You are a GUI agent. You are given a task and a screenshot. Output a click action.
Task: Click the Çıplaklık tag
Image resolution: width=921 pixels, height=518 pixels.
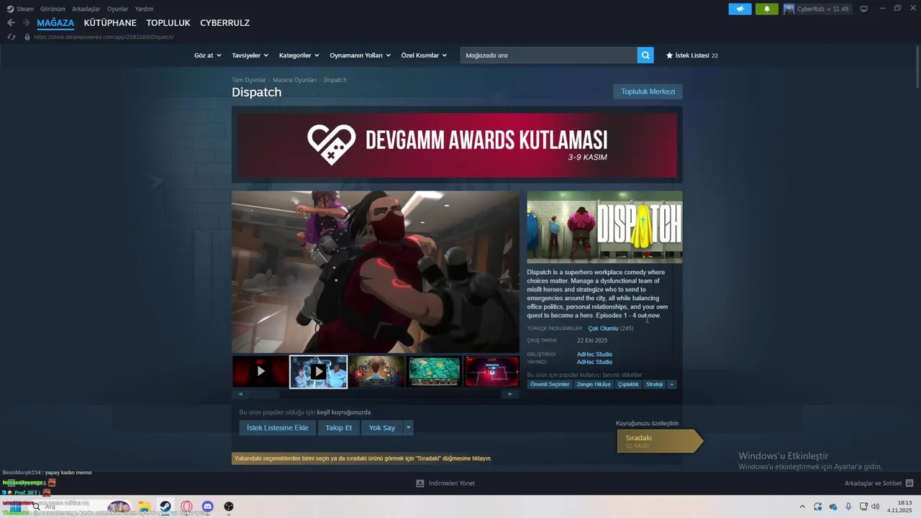pos(628,384)
